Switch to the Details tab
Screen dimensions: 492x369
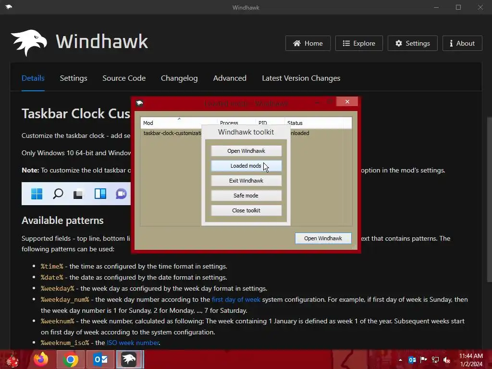click(33, 78)
